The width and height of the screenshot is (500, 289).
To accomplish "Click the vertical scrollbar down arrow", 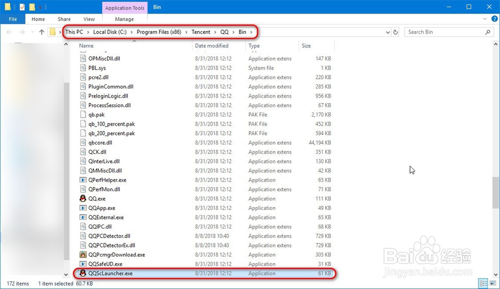I will click(66, 274).
